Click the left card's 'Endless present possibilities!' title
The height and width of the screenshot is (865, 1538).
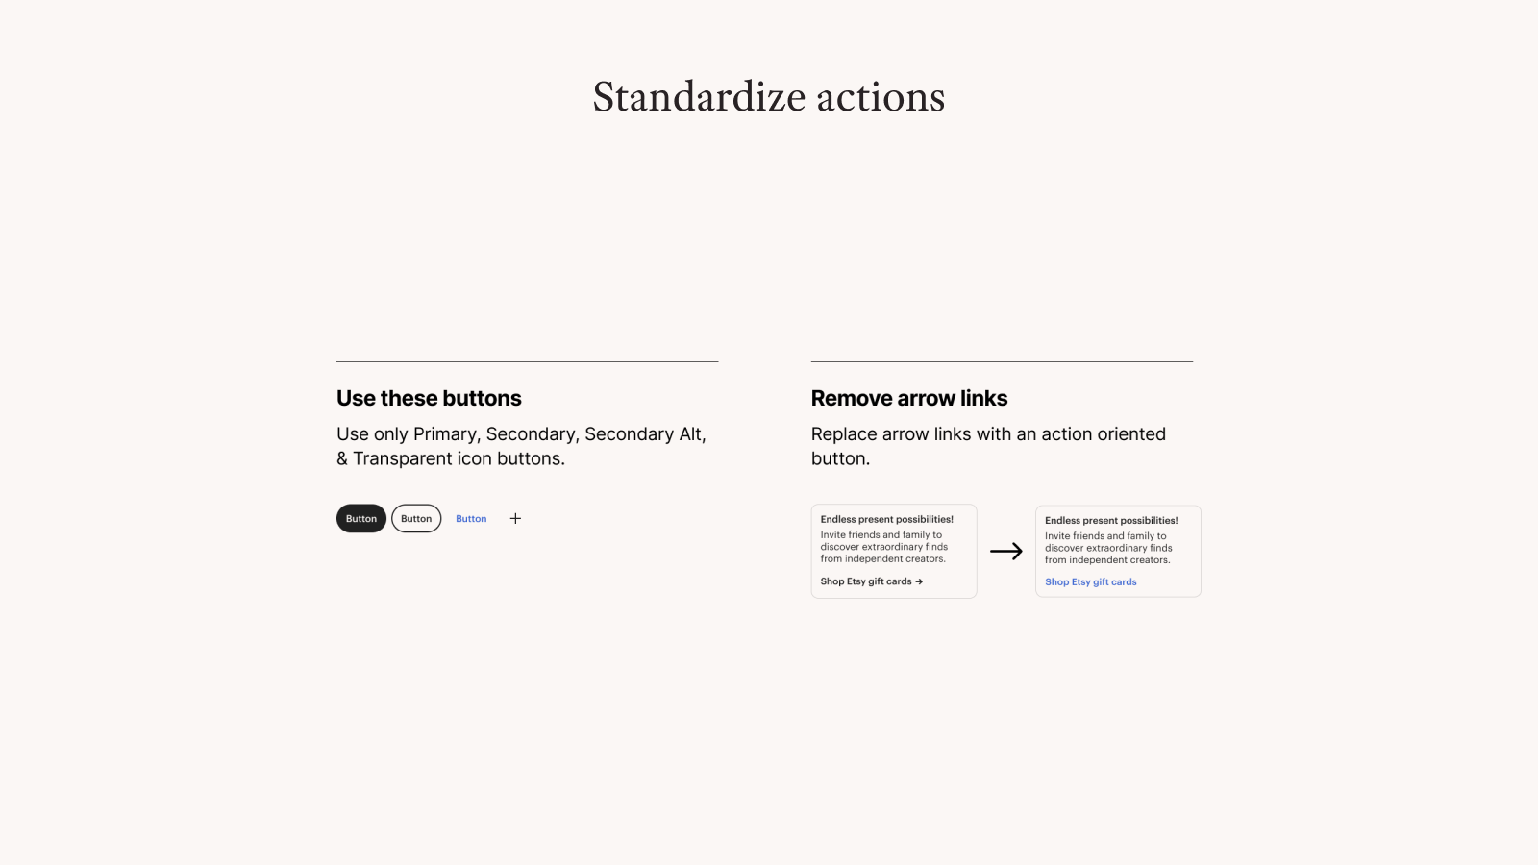coord(886,519)
